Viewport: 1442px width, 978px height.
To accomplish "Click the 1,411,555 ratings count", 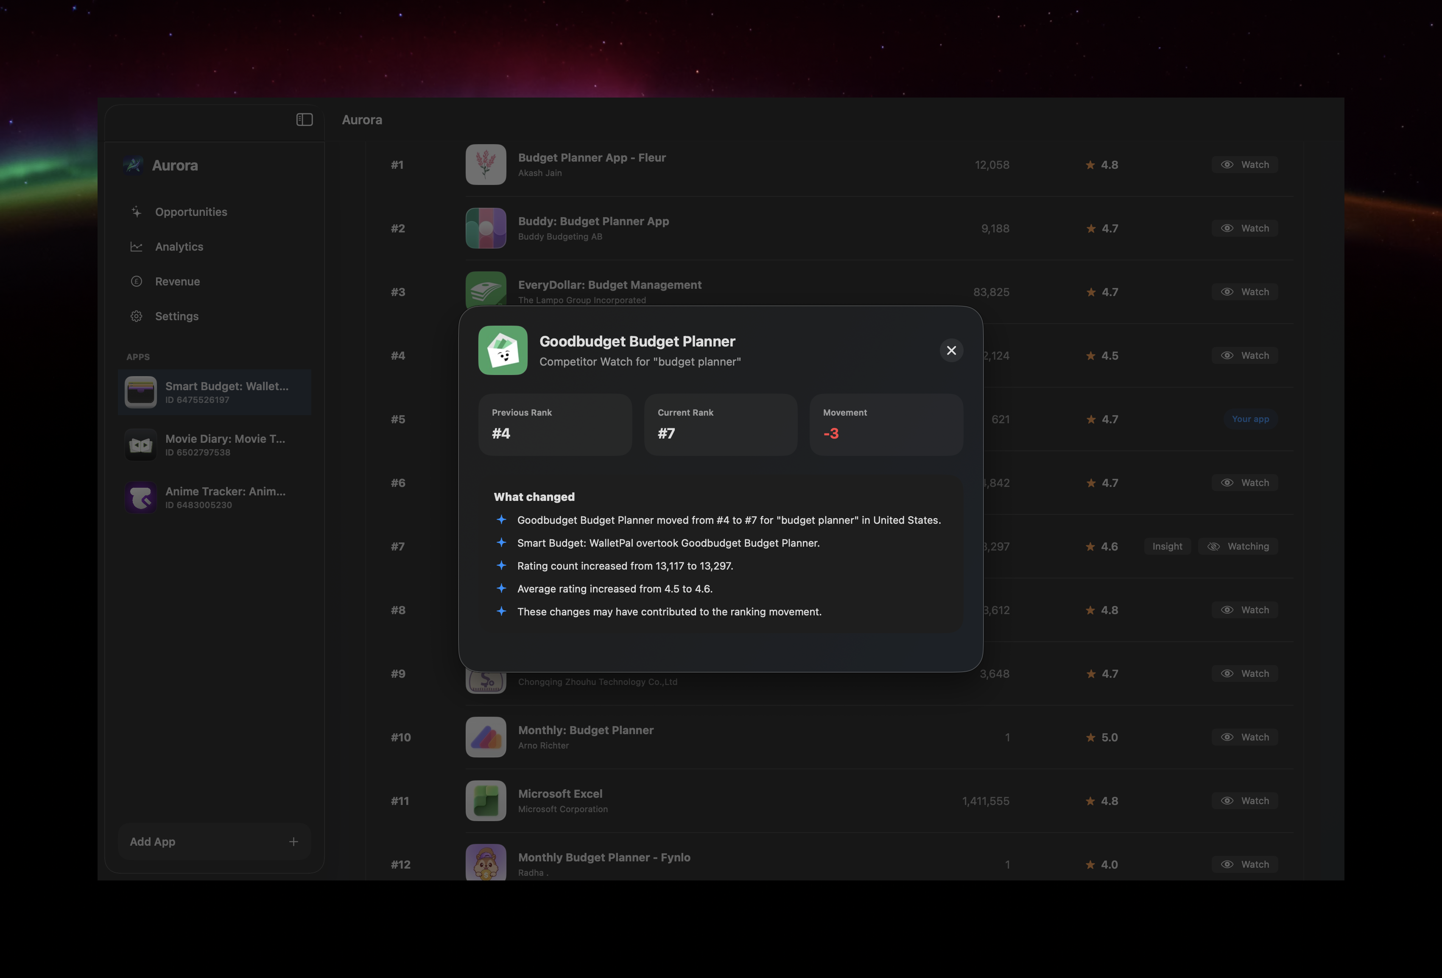I will point(985,801).
